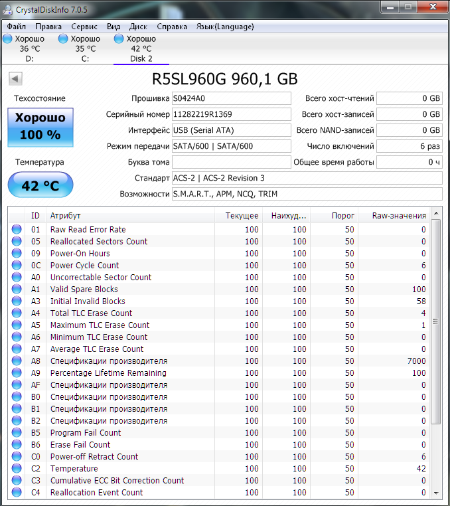The height and width of the screenshot is (506, 450).
Task: Click the Всего хост-записей value field
Action: click(409, 114)
